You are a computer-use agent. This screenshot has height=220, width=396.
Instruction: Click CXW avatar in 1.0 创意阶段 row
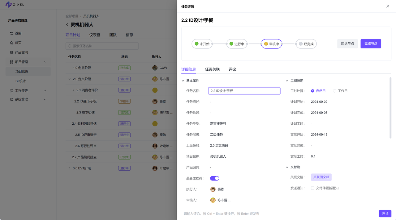pos(155,68)
